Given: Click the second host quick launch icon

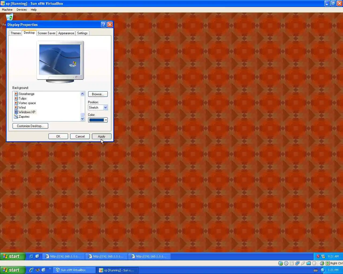Looking at the screenshot, I should point(38,270).
